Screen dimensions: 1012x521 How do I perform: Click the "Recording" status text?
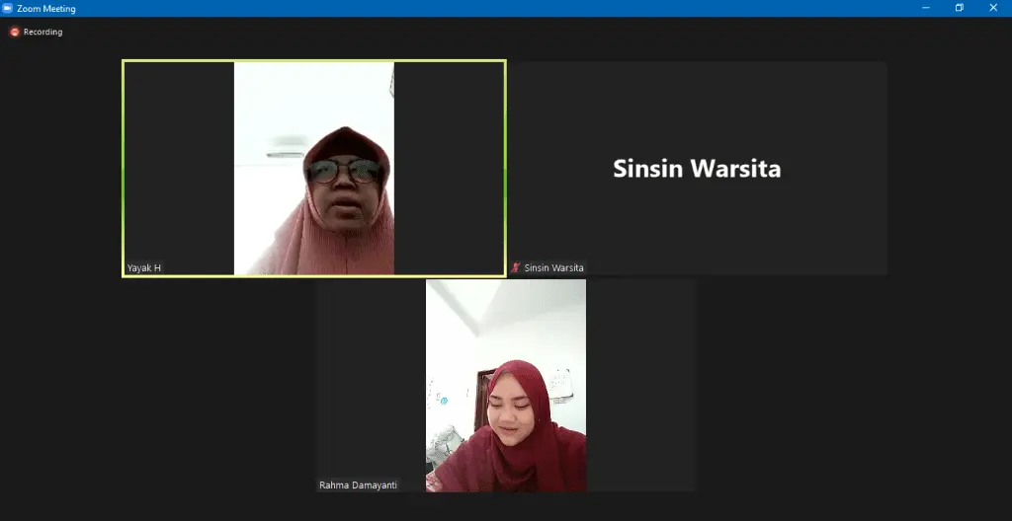click(x=42, y=32)
